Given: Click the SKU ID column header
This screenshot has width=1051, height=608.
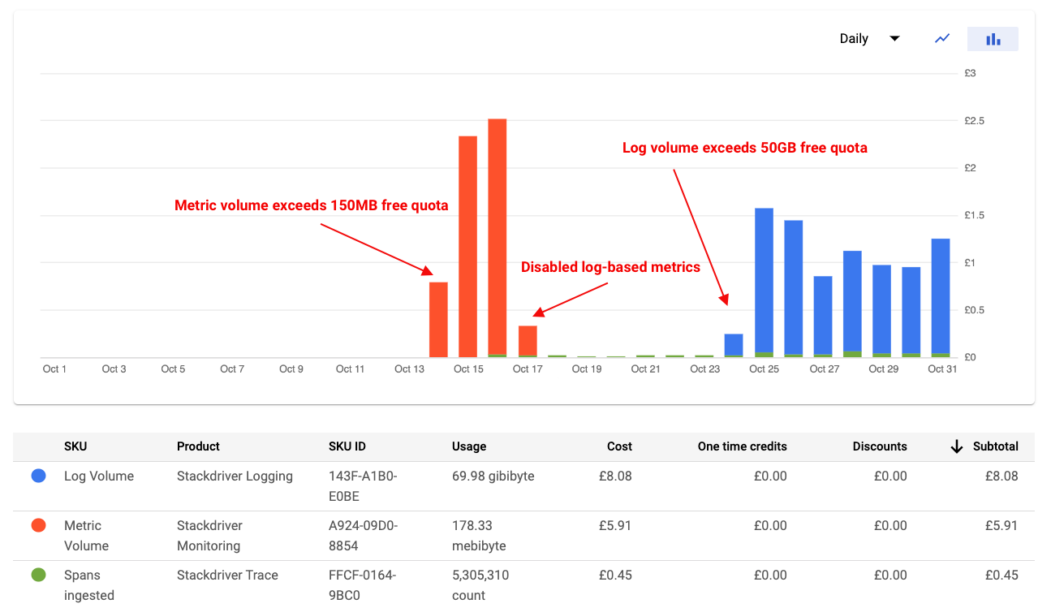Looking at the screenshot, I should pos(347,446).
